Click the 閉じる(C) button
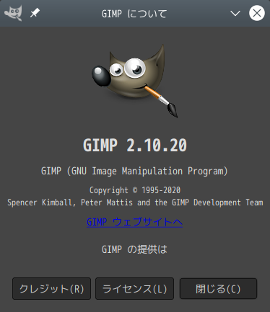This screenshot has height=312, width=270. (218, 289)
